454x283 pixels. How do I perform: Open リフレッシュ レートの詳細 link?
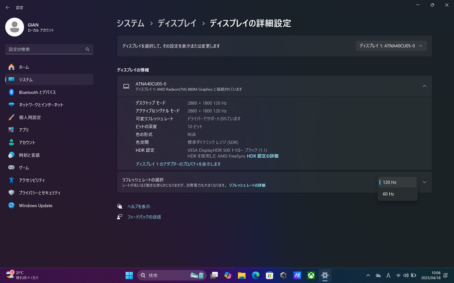click(247, 185)
